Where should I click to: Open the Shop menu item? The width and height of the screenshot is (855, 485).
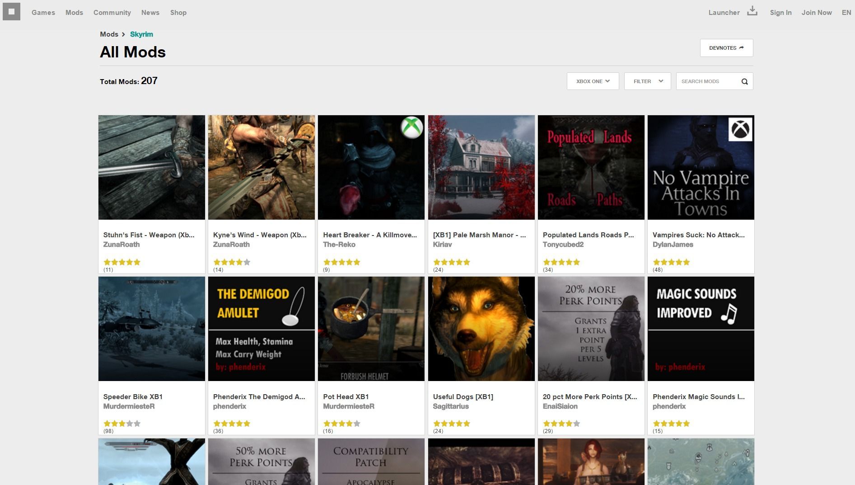(178, 13)
